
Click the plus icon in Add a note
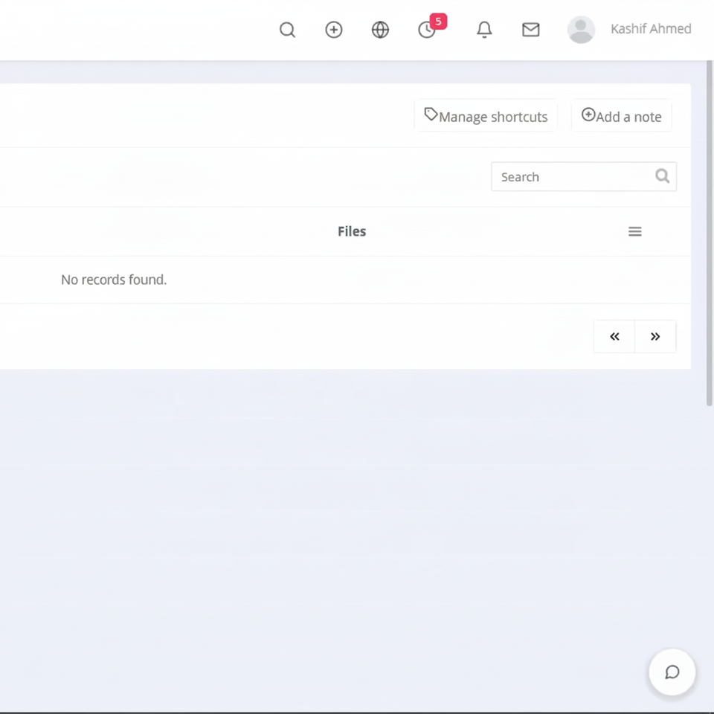(x=588, y=115)
